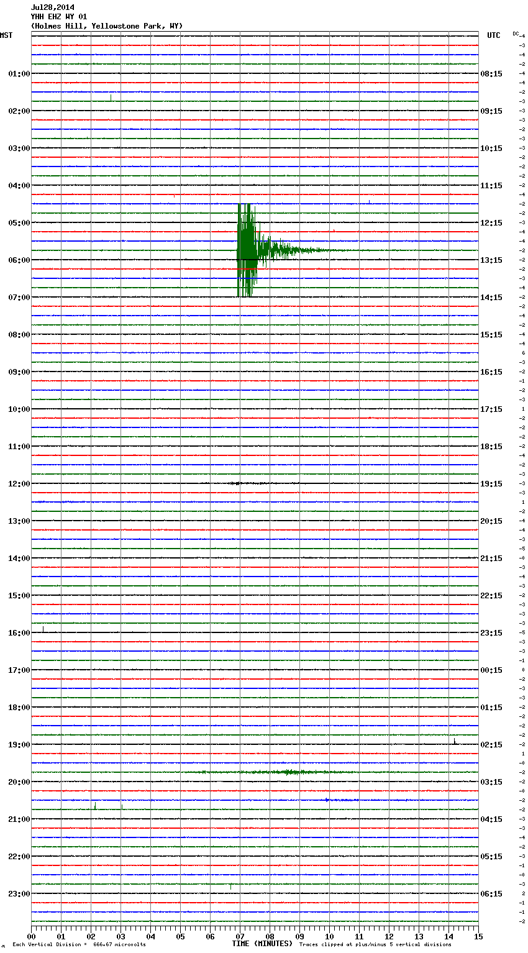Click the Holmes Hill, Yellowstone Park location title
The image size is (528, 953).
tap(107, 26)
